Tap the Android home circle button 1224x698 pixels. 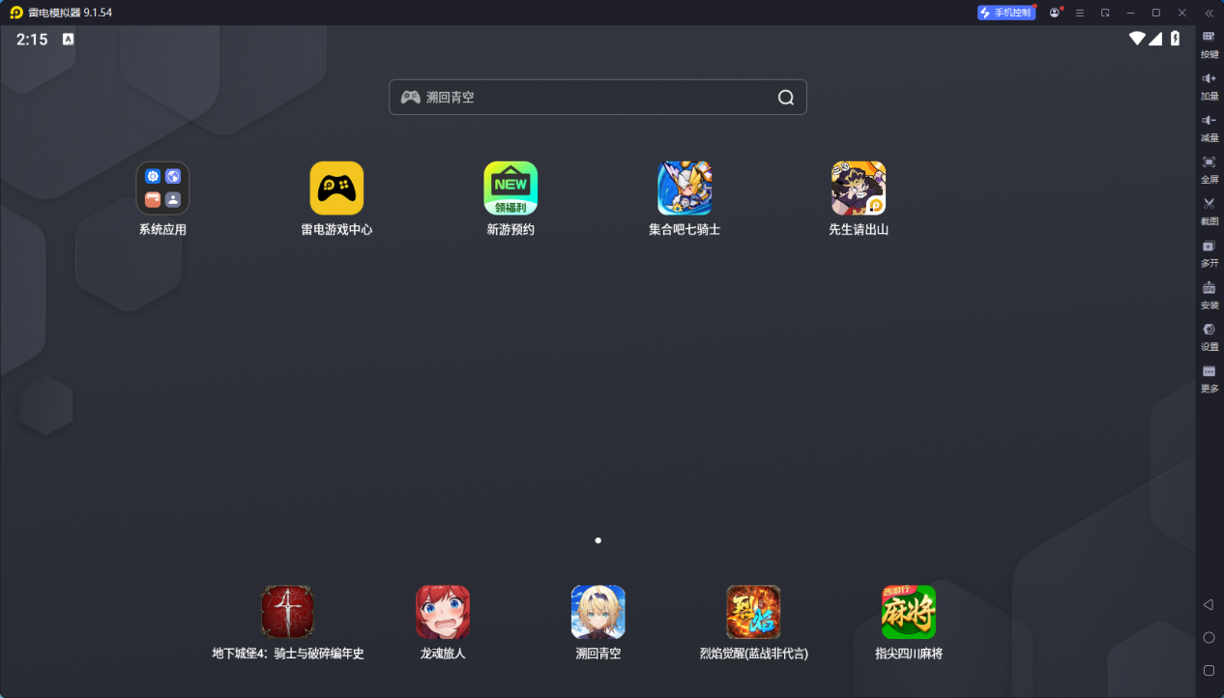tap(1209, 637)
